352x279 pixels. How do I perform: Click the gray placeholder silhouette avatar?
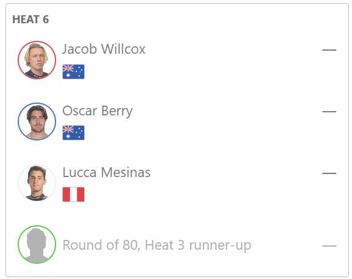pos(37,245)
